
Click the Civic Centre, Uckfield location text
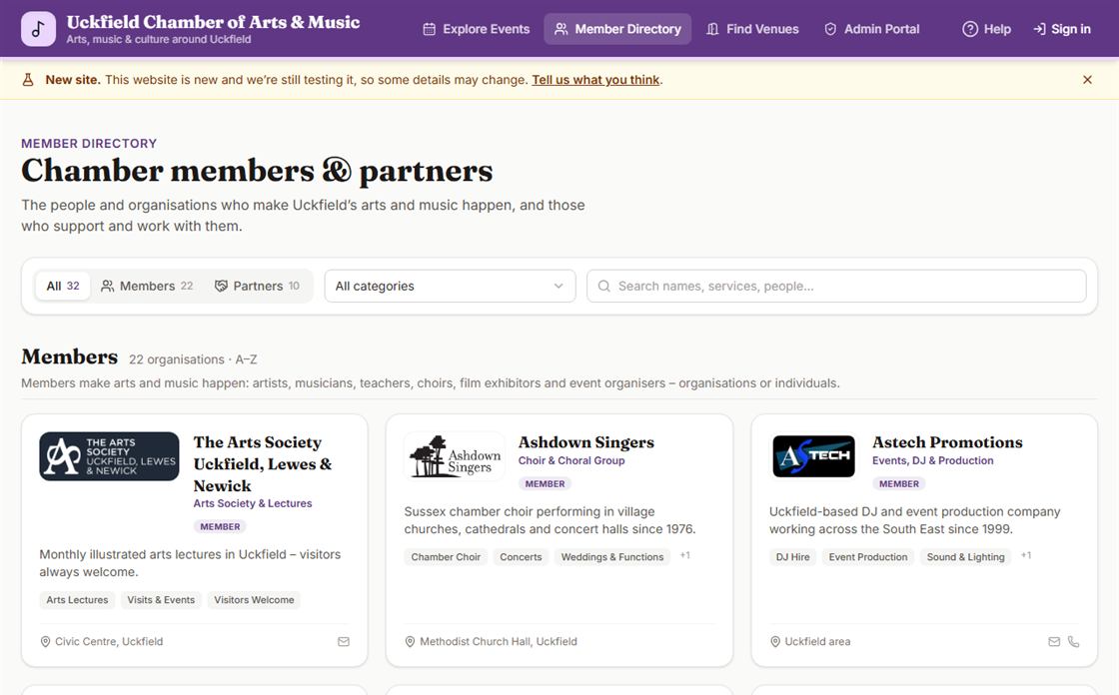[109, 641]
